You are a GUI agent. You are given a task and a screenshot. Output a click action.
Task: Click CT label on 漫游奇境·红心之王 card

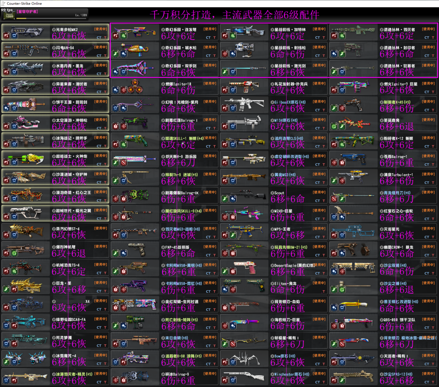coord(99,200)
